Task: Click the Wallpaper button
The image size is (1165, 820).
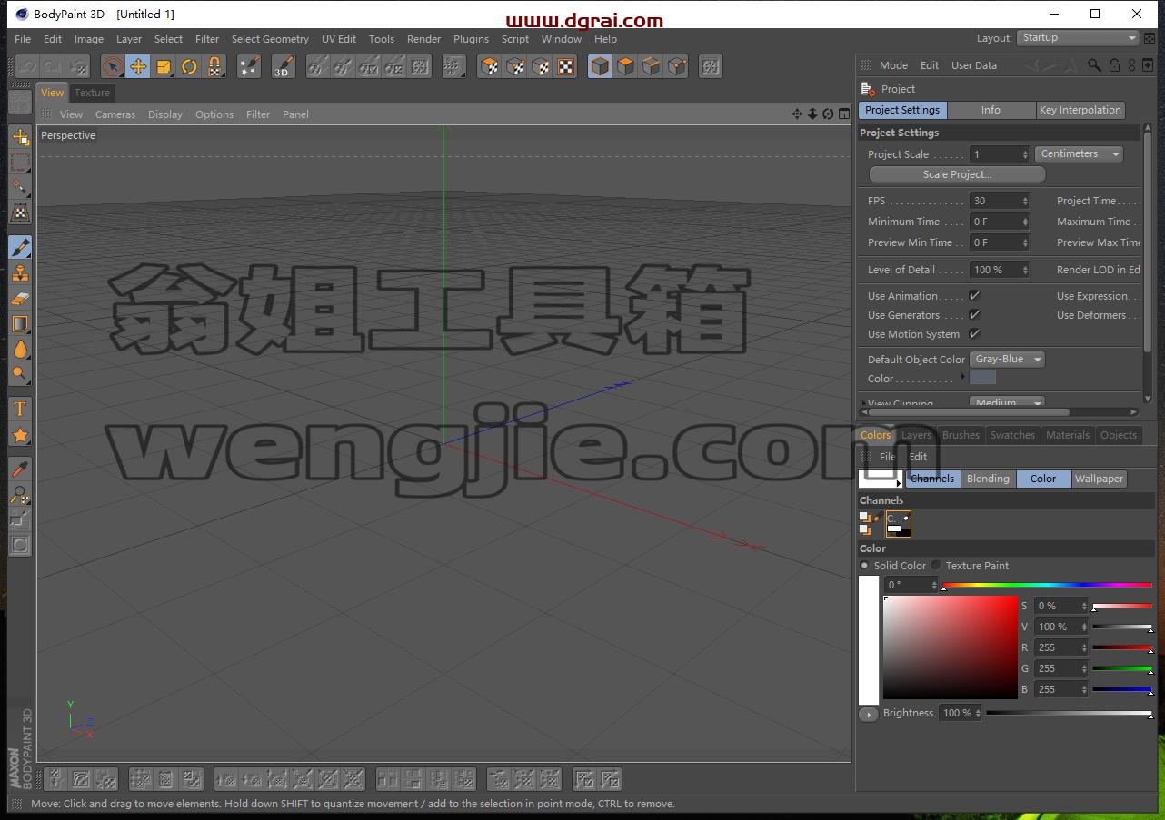Action: point(1099,479)
